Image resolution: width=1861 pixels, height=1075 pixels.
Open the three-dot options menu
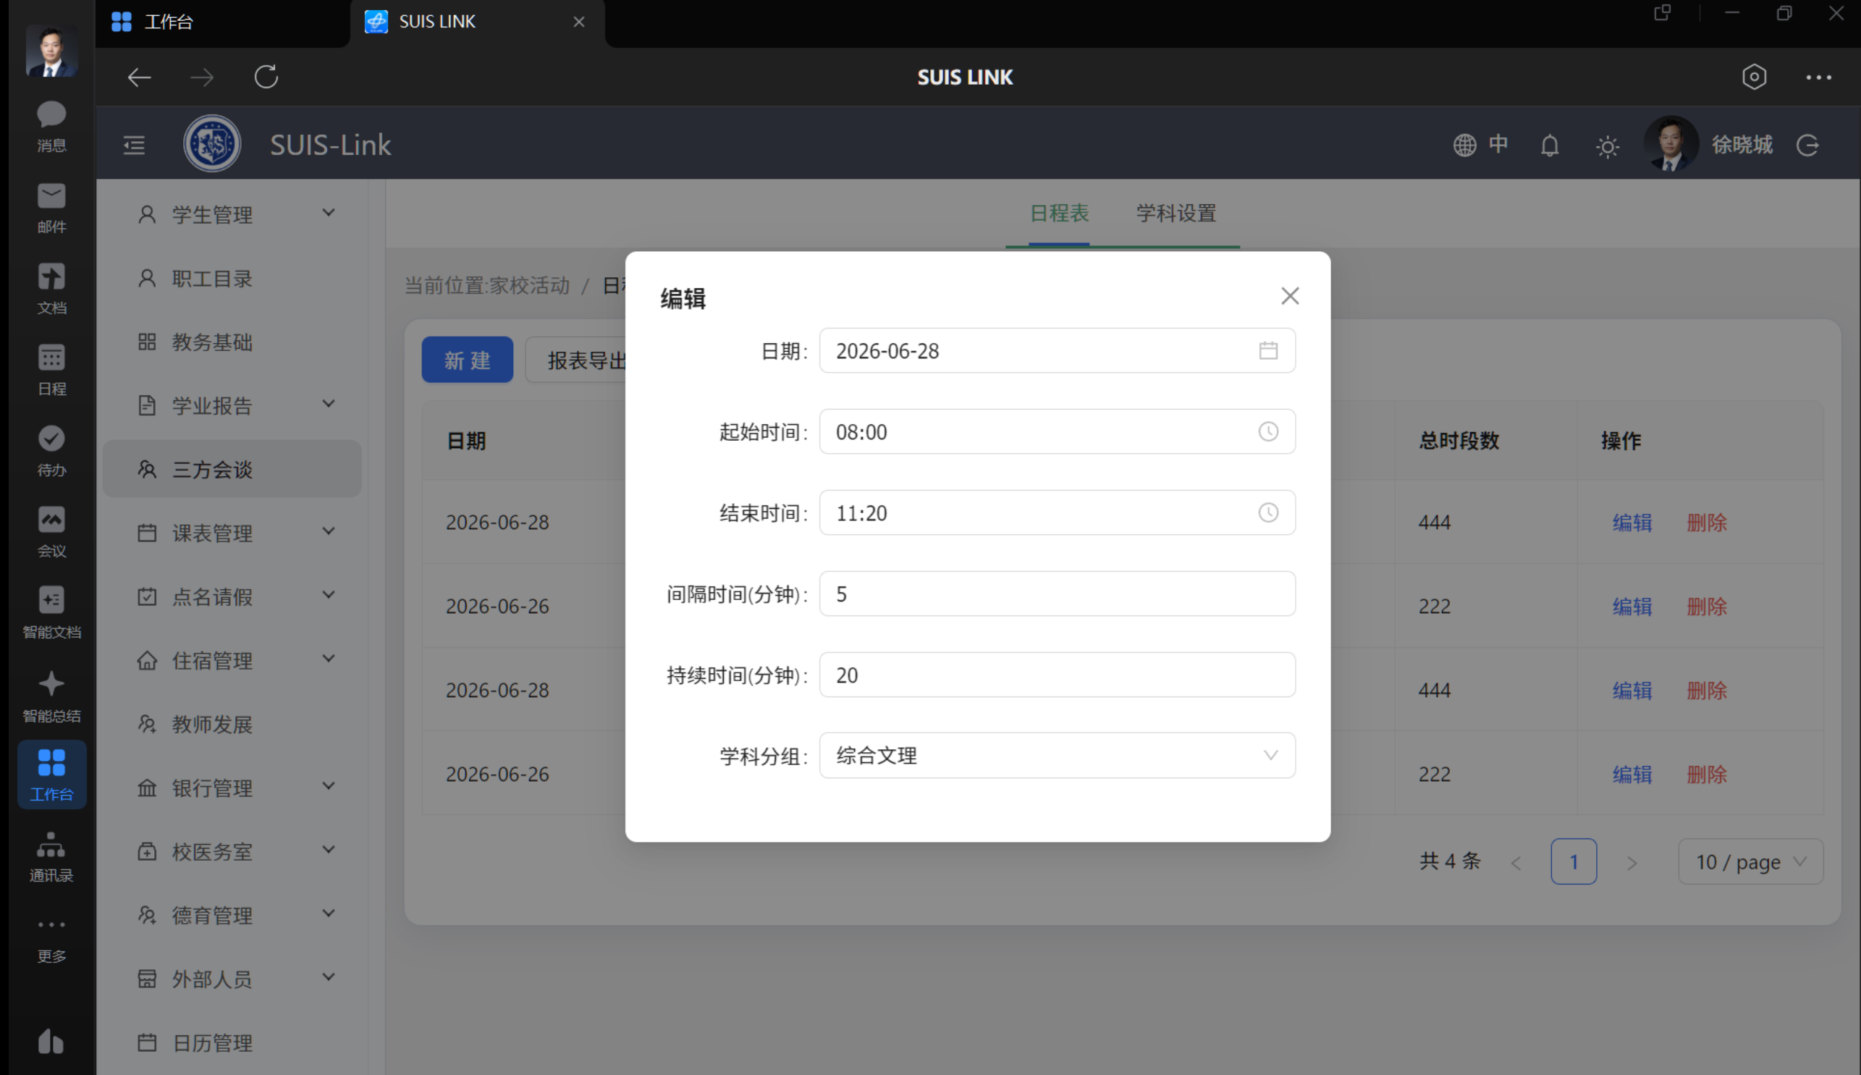click(1818, 77)
